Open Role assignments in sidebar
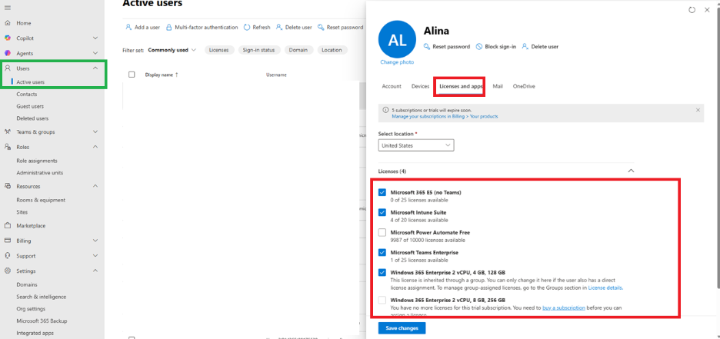 [37, 161]
